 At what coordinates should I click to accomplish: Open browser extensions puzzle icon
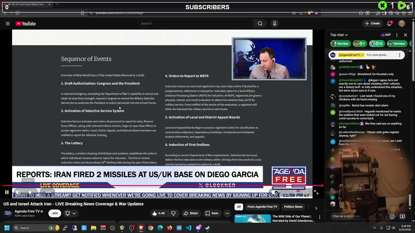point(361,13)
